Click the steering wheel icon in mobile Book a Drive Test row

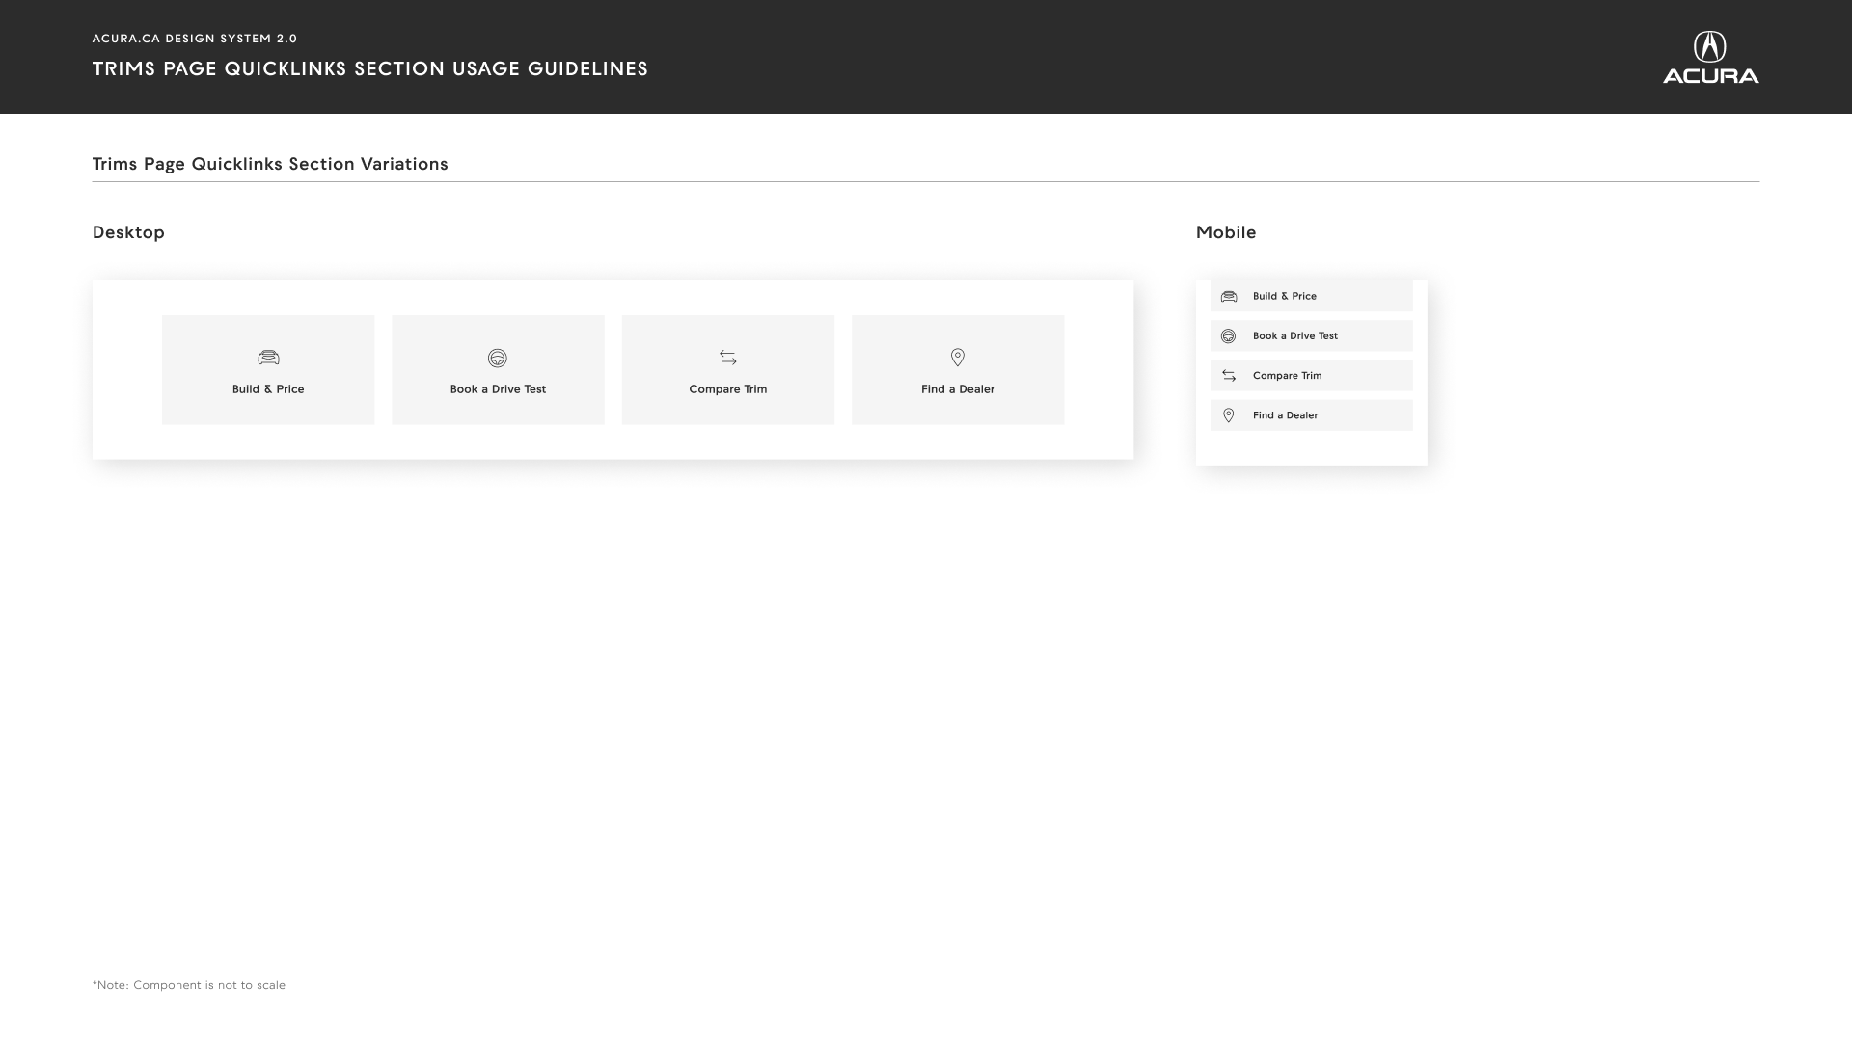tap(1229, 335)
